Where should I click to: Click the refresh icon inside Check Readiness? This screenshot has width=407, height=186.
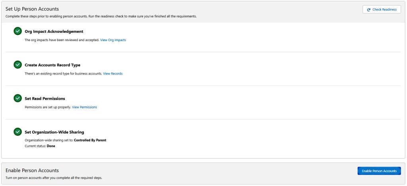(x=368, y=9)
